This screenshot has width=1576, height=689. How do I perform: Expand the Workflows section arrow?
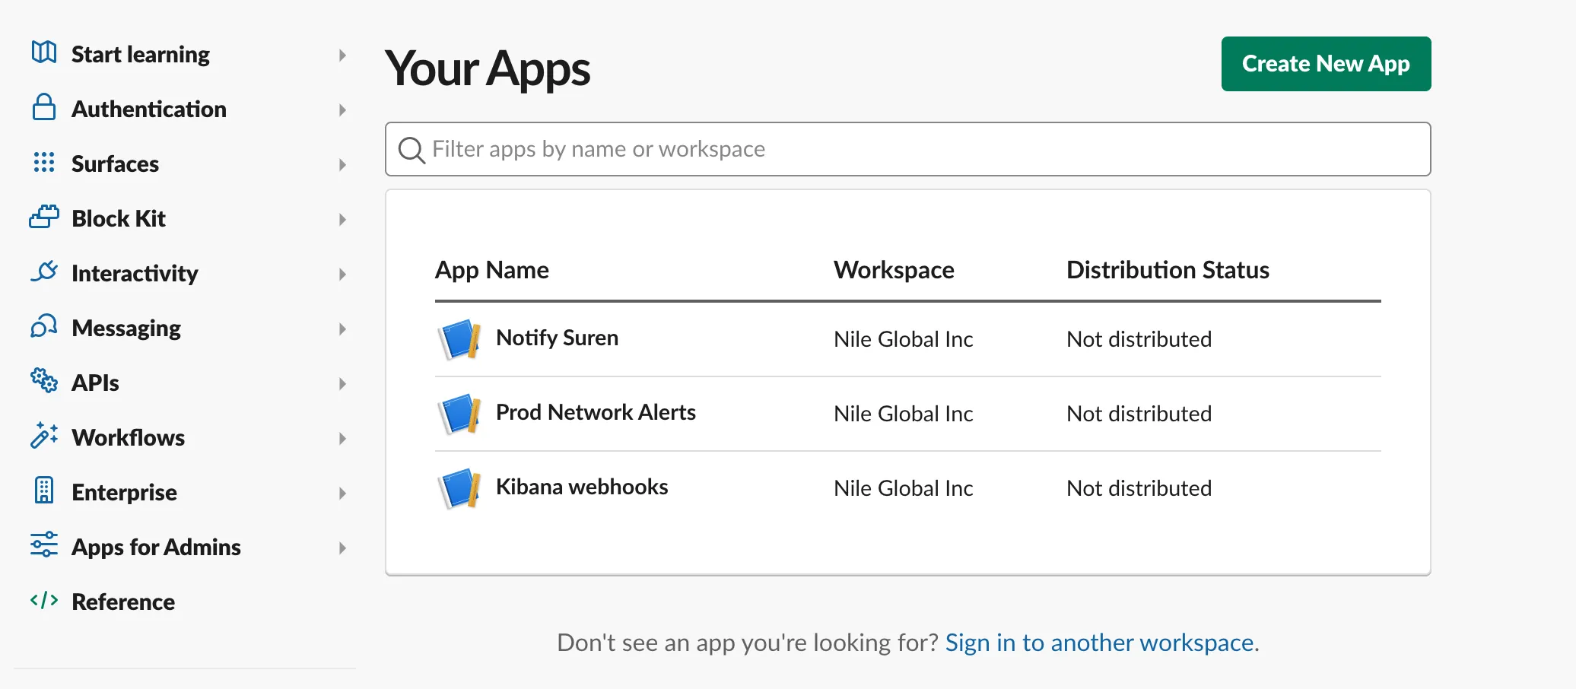(x=342, y=438)
